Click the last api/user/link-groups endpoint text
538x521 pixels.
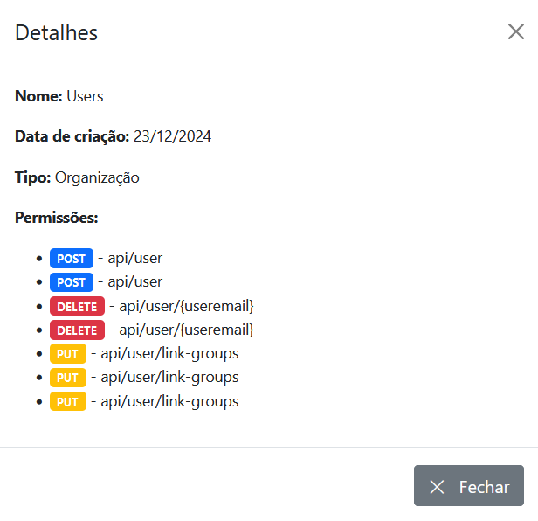[169, 401]
